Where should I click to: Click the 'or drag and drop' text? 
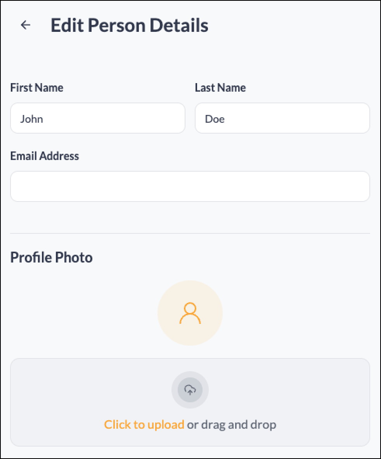click(232, 425)
